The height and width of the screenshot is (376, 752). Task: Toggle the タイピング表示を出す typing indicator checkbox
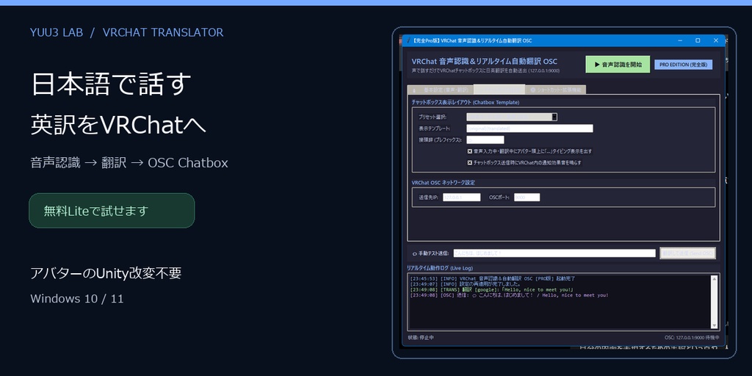(x=470, y=151)
